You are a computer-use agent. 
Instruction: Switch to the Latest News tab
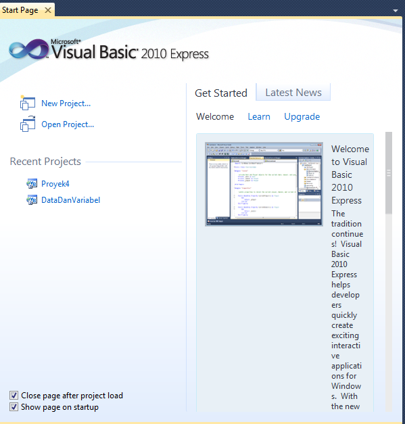293,92
